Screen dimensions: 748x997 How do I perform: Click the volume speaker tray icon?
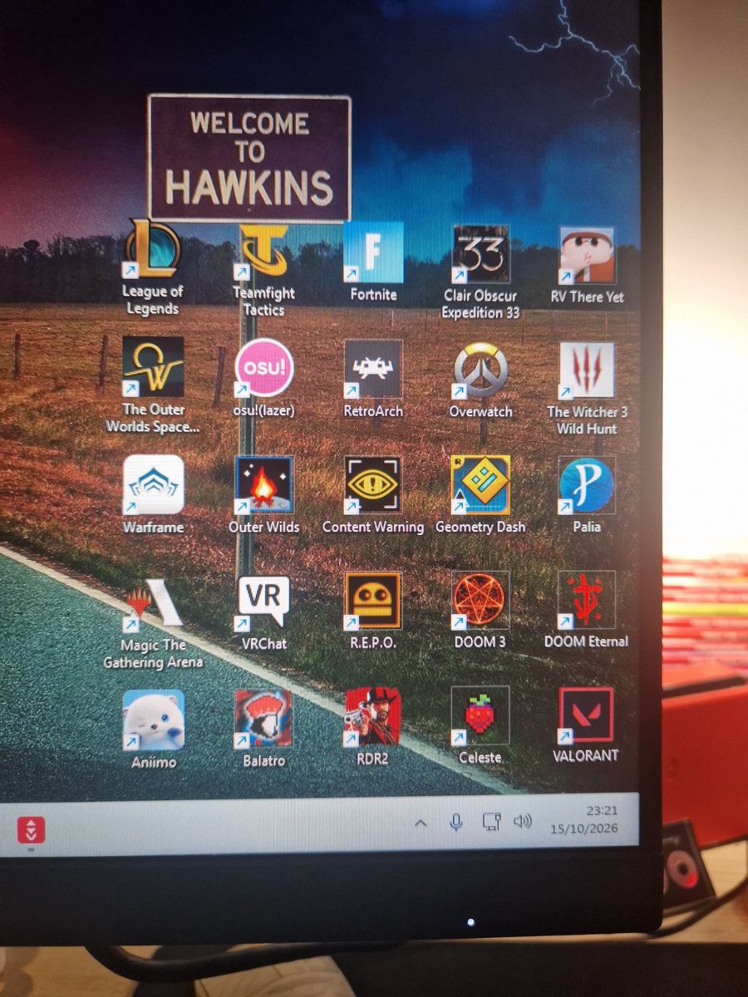(522, 821)
